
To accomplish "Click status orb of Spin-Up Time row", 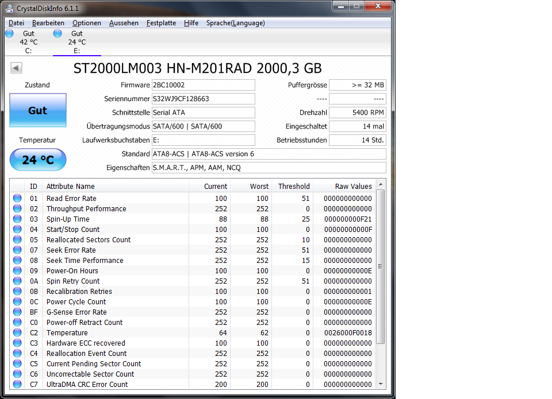I will (17, 219).
